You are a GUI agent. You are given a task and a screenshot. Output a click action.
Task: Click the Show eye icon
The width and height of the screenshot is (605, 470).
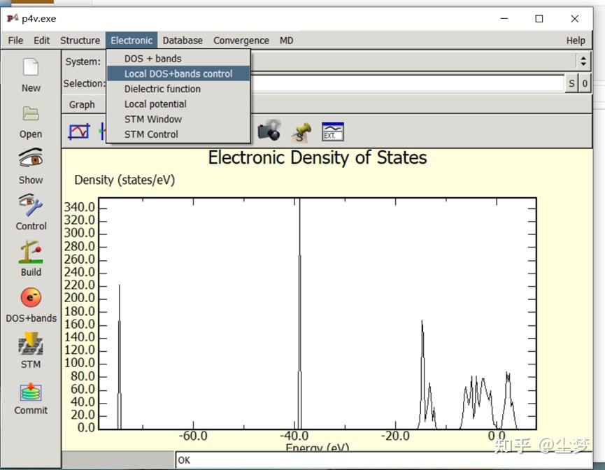pyautogui.click(x=31, y=159)
